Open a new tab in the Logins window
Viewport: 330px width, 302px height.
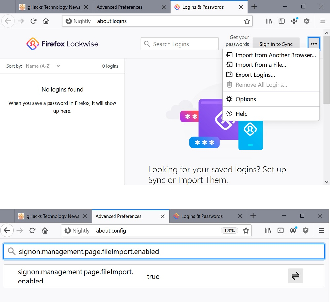click(x=254, y=7)
